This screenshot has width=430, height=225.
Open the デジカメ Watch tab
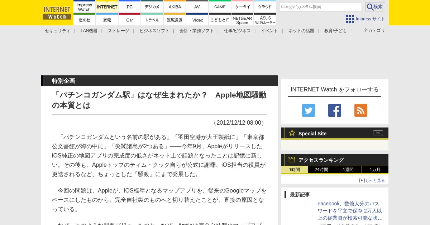tap(152, 6)
